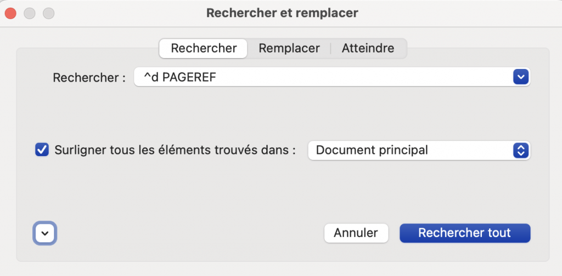Click the "Document principal" text in the popup
The image size is (562, 276).
(x=372, y=150)
